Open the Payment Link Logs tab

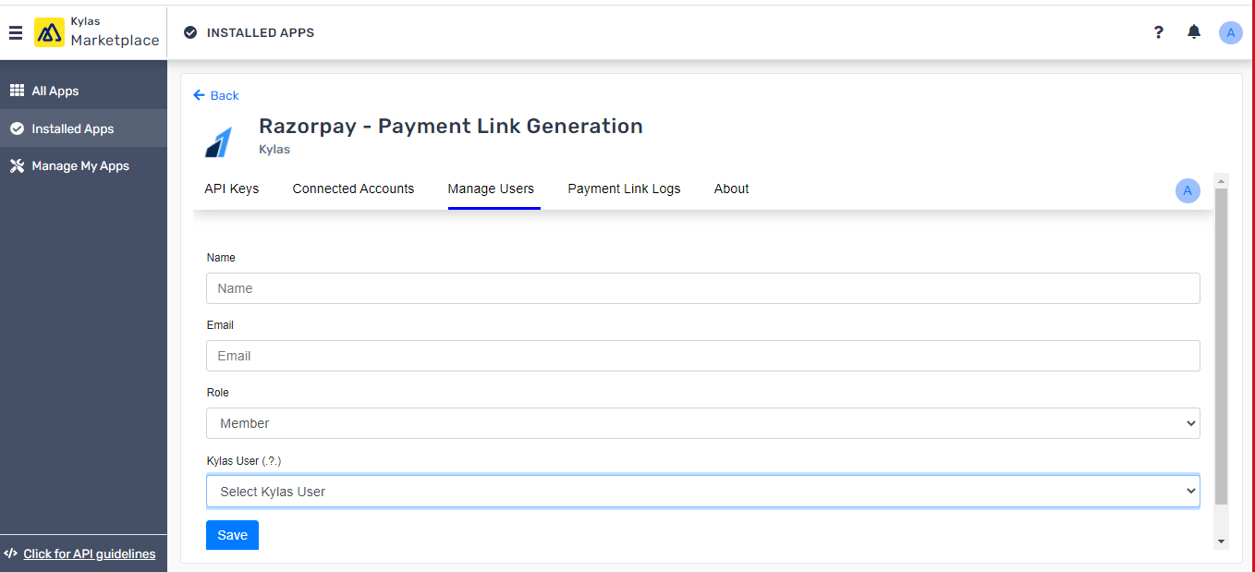[x=624, y=189]
